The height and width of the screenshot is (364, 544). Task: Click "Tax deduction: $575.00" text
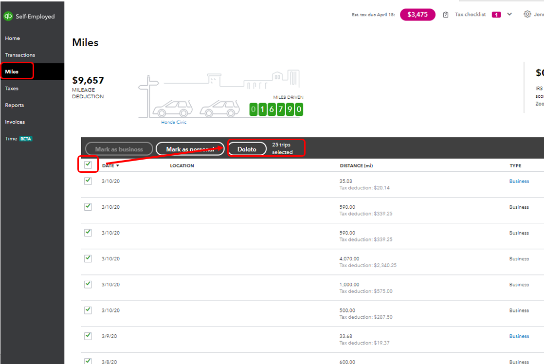point(366,291)
